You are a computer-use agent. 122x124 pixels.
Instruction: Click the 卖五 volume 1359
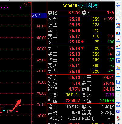coord(95,19)
